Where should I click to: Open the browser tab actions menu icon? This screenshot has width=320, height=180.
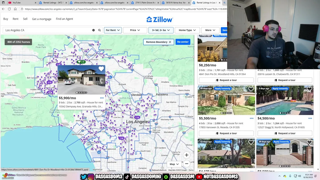click(x=3, y=3)
